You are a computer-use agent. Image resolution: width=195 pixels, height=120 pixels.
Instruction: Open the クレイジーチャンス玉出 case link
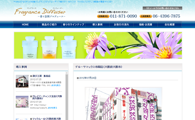[47, 97]
